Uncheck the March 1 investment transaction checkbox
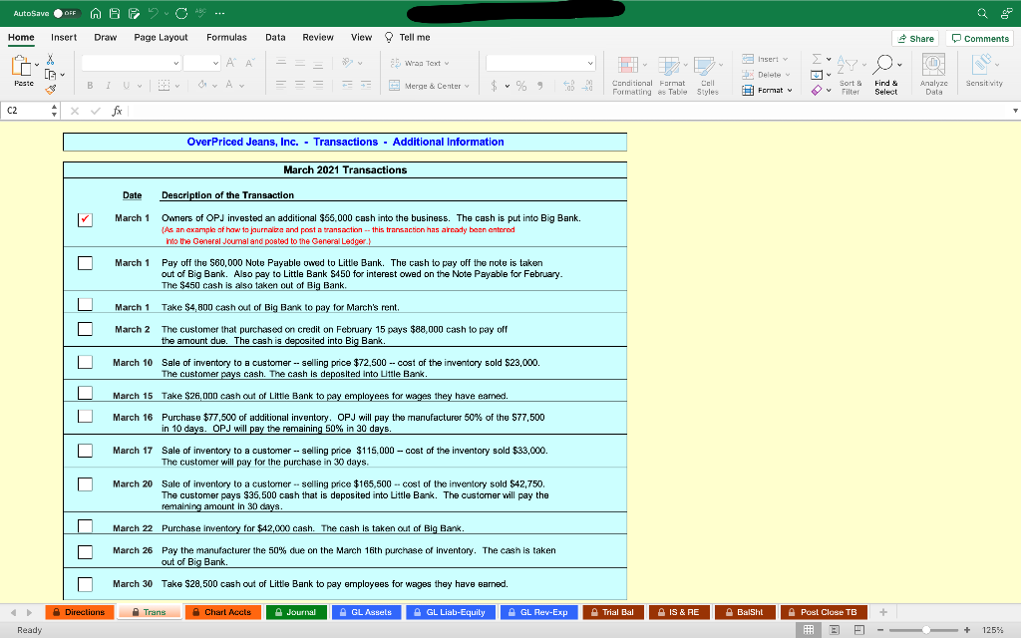1021x638 pixels. point(85,218)
